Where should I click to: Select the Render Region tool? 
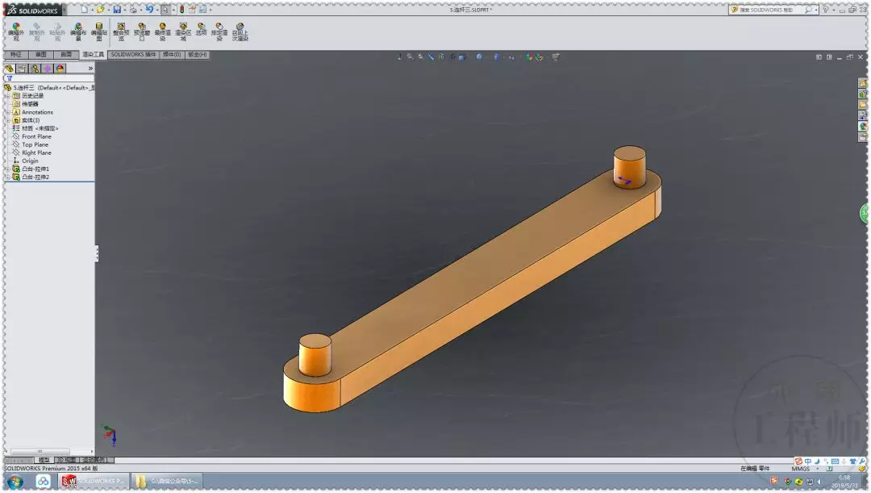[183, 31]
